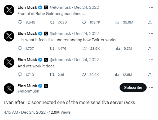View analytics showing 35.9M views
Viewport: 158px width, 120px height.
point(117,22)
